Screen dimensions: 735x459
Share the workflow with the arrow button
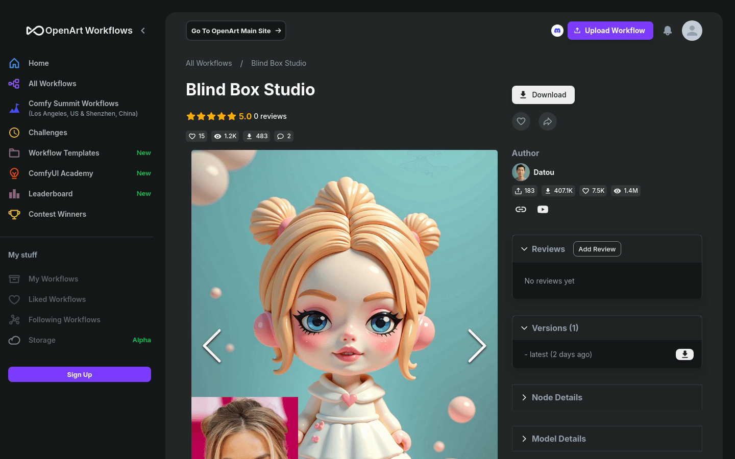click(x=548, y=121)
